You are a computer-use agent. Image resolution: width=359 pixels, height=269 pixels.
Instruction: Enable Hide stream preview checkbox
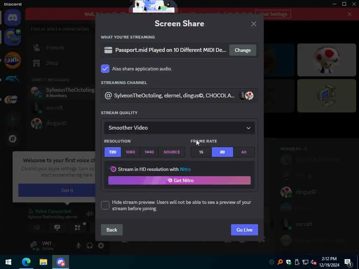click(105, 205)
